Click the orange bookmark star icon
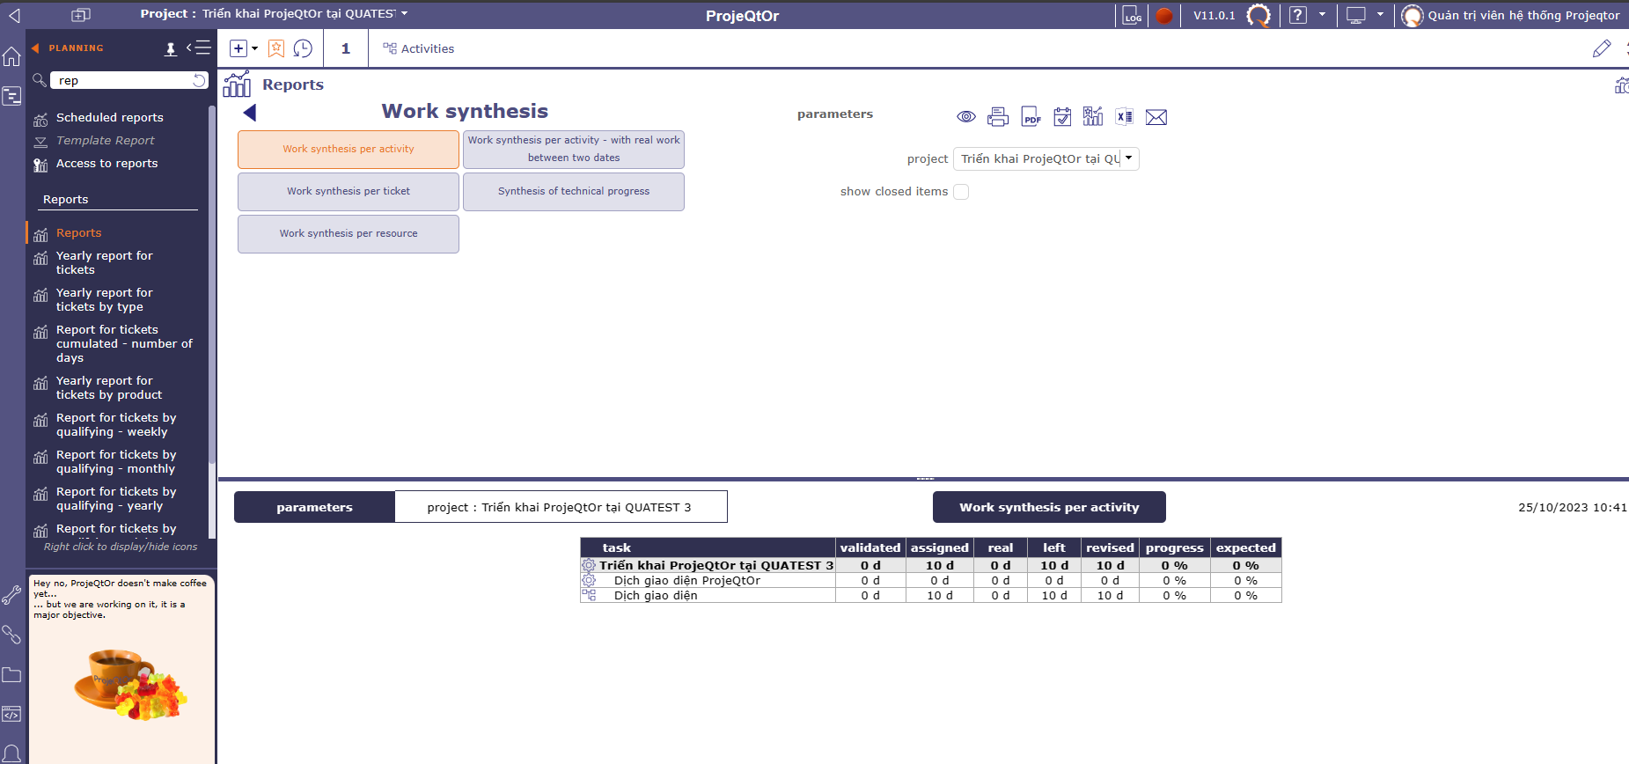1629x764 pixels. pyautogui.click(x=276, y=48)
